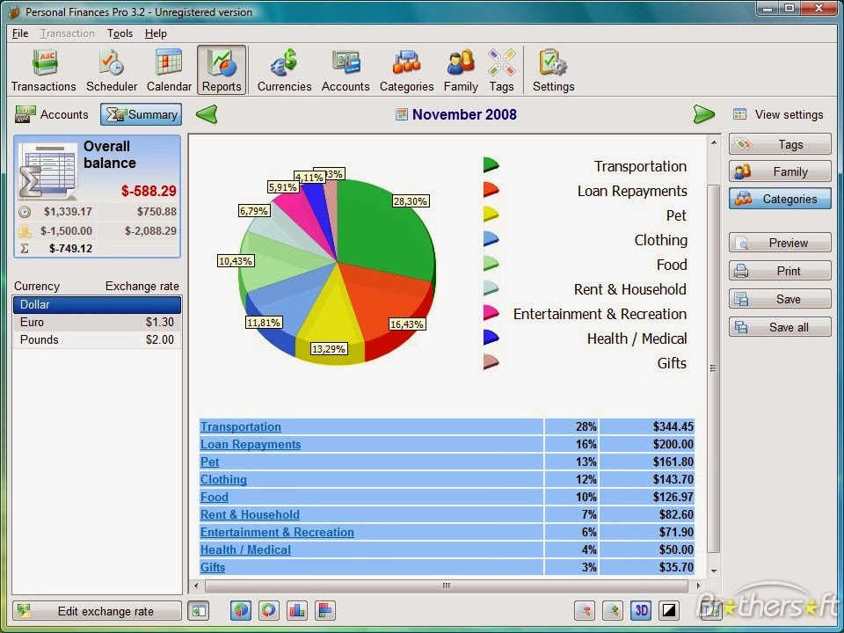This screenshot has height=633, width=844.
Task: Select the Reports toolbar button
Action: pyautogui.click(x=222, y=70)
